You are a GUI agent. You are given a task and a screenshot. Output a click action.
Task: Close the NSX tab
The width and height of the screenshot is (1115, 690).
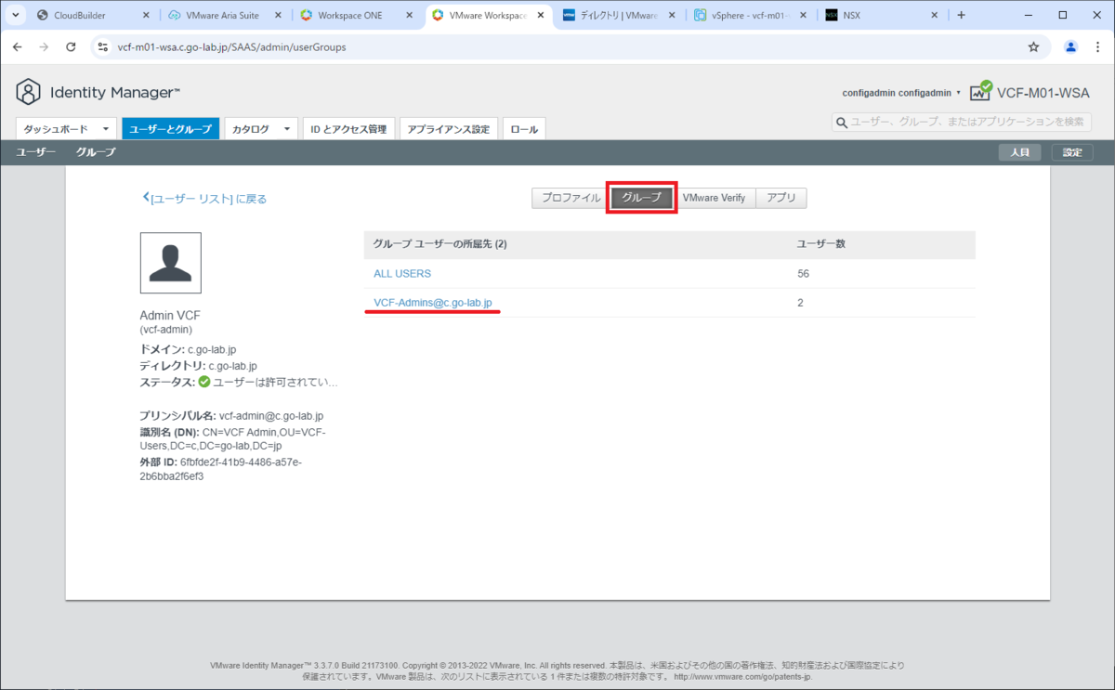(x=935, y=15)
